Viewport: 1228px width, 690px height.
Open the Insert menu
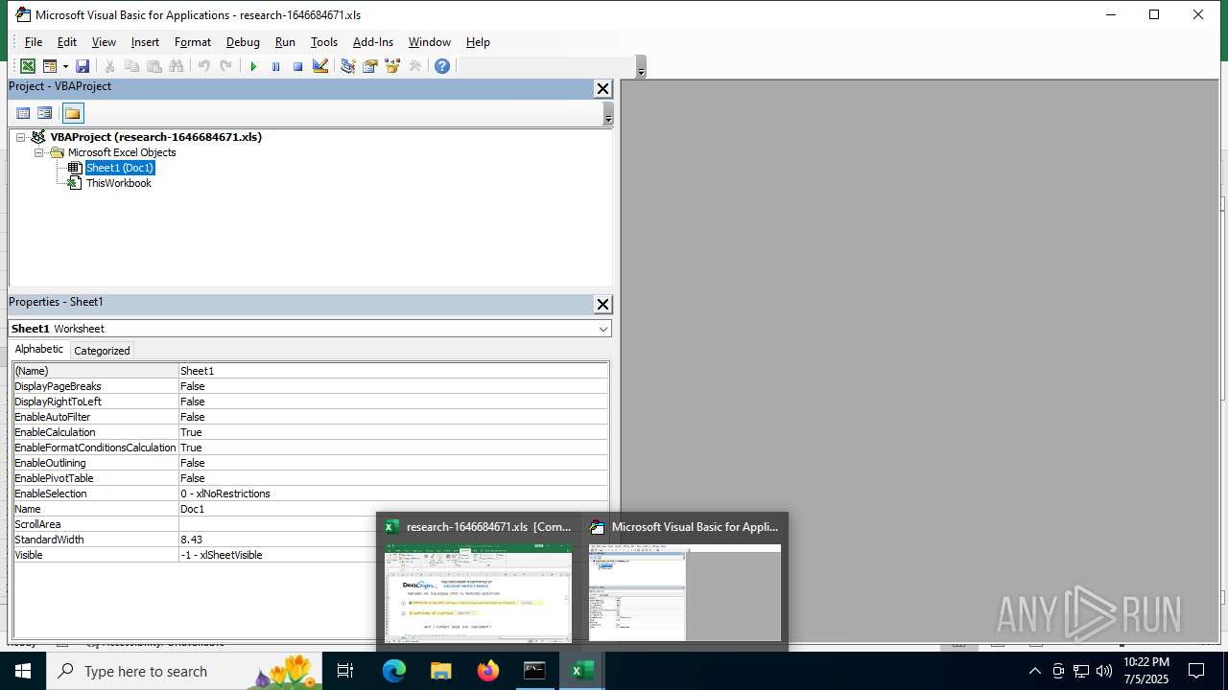(x=145, y=42)
